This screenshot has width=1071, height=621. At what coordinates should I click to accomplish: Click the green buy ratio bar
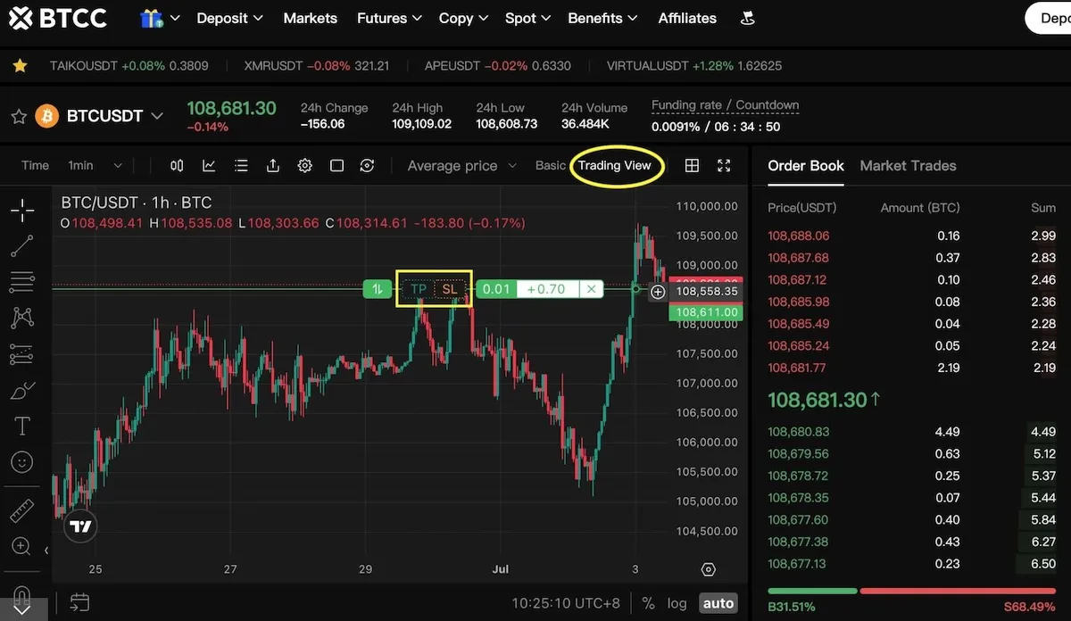pos(812,591)
